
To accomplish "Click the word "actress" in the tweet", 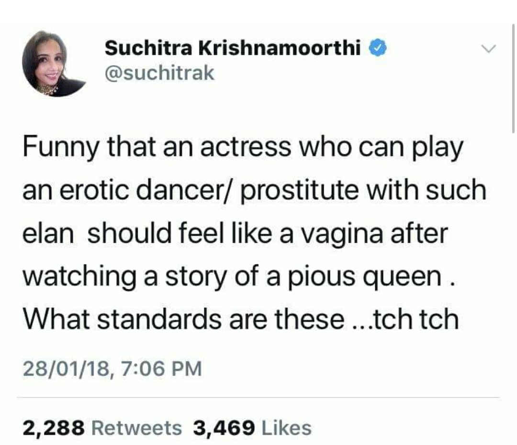I will point(246,149).
